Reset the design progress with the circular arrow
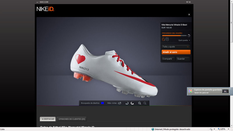This screenshot has height=131, width=233. 189,36
